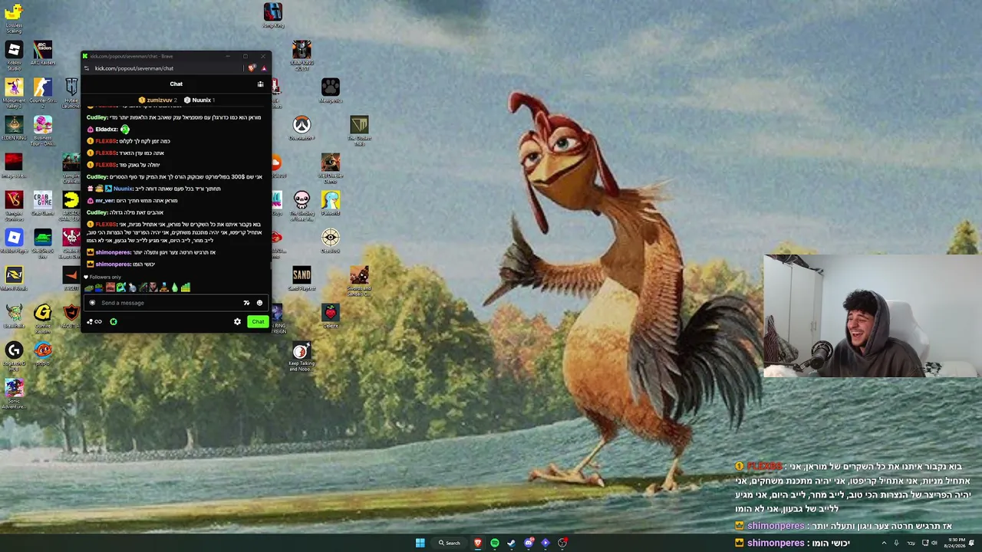
Task: Launch Counter-Strike 2 desktop icon
Action: coord(42,91)
